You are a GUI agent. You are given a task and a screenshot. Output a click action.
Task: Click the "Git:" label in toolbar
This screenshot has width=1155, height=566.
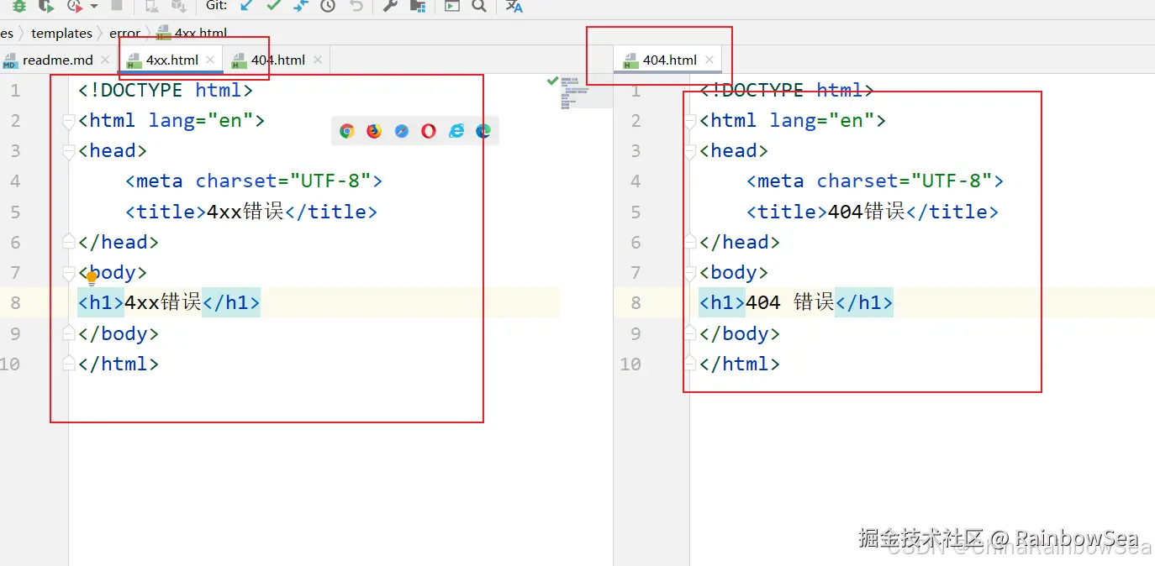pyautogui.click(x=217, y=6)
